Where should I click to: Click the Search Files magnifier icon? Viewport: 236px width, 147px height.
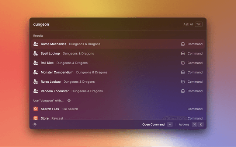pos(36,109)
